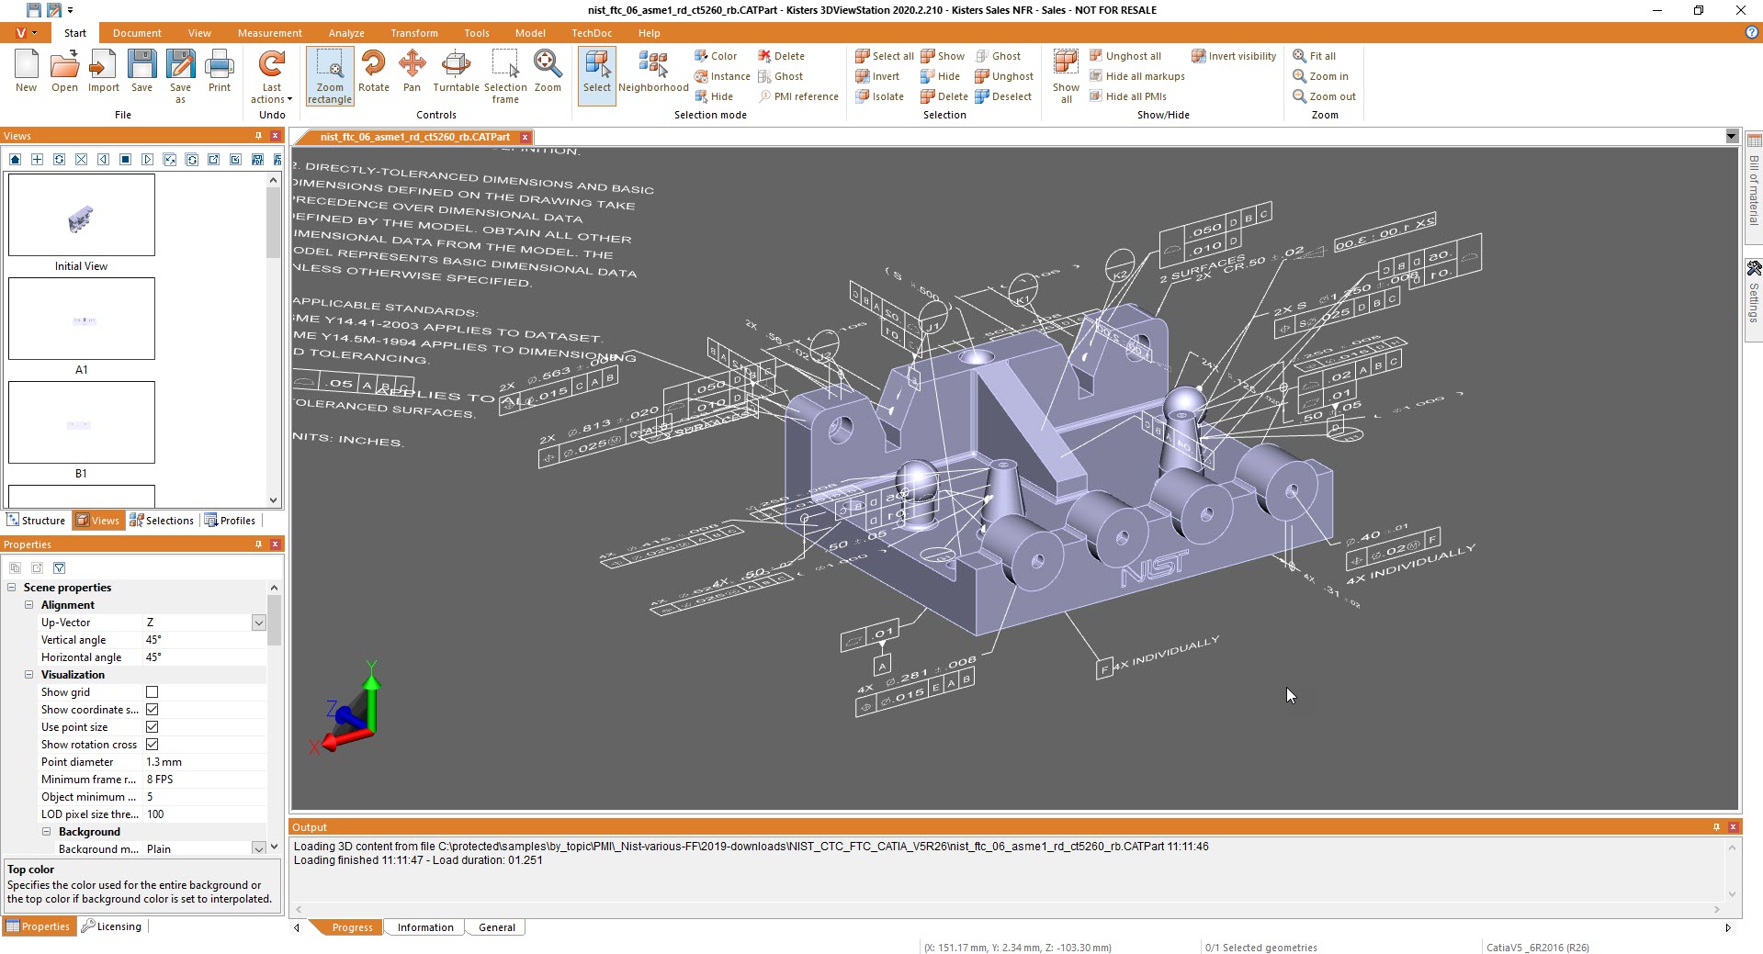
Task: Open the Help question mark icon
Action: (x=1752, y=32)
